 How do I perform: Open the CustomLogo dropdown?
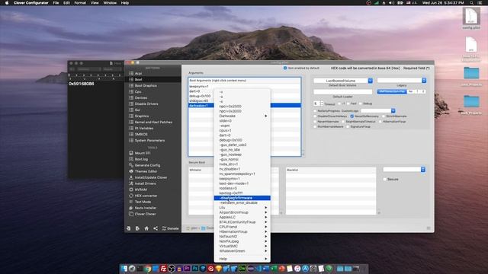(378, 111)
